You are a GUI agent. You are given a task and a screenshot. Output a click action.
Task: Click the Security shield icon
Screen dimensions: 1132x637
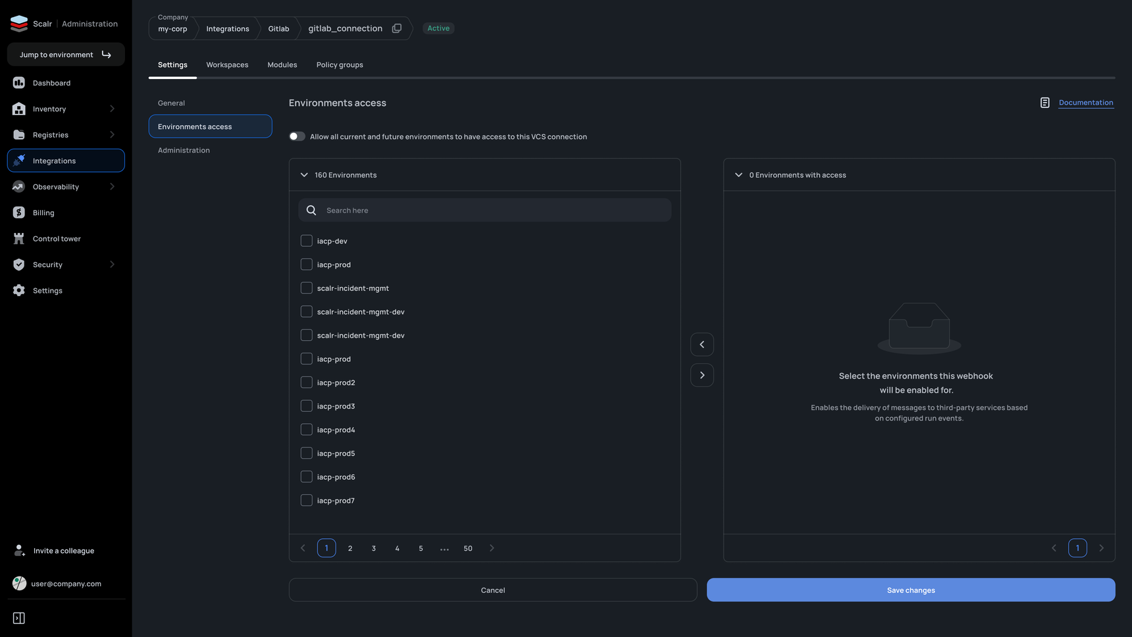[19, 265]
